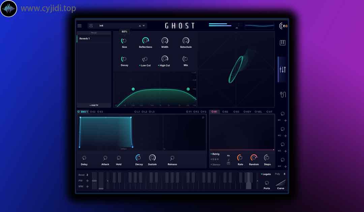Select Hz rate mode

(x=229, y=156)
